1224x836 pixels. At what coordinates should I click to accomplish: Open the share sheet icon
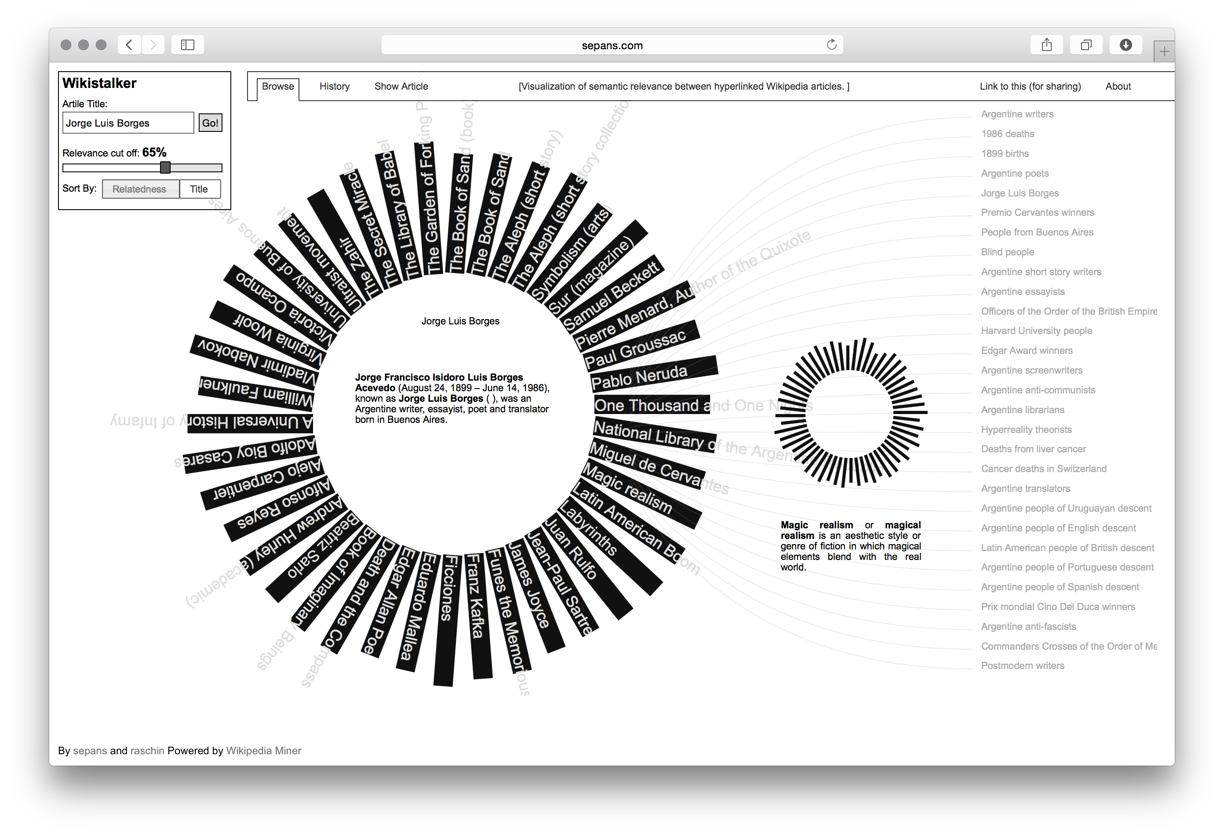(x=1046, y=45)
